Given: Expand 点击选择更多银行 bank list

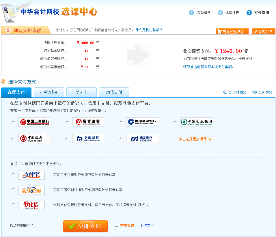Looking at the screenshot, I should 195,139.
